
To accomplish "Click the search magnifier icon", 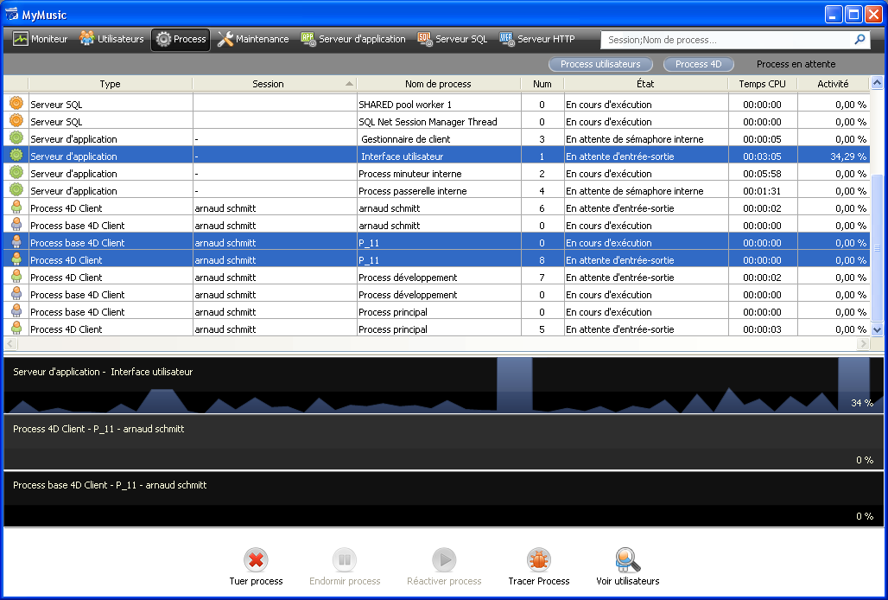I will (x=859, y=39).
